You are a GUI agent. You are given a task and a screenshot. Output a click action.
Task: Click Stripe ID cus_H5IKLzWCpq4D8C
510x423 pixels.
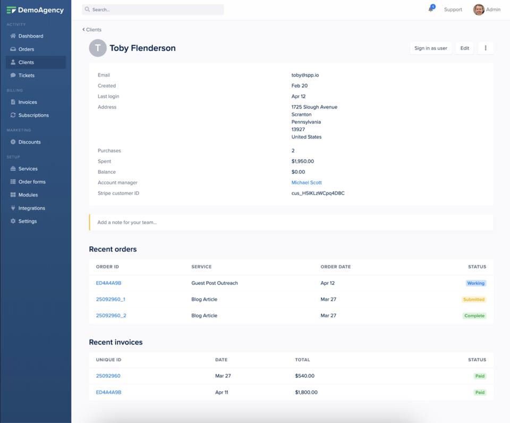point(318,193)
